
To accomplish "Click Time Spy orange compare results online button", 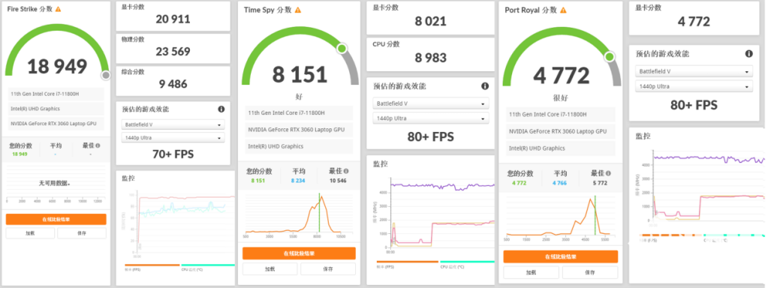I will coord(299,253).
